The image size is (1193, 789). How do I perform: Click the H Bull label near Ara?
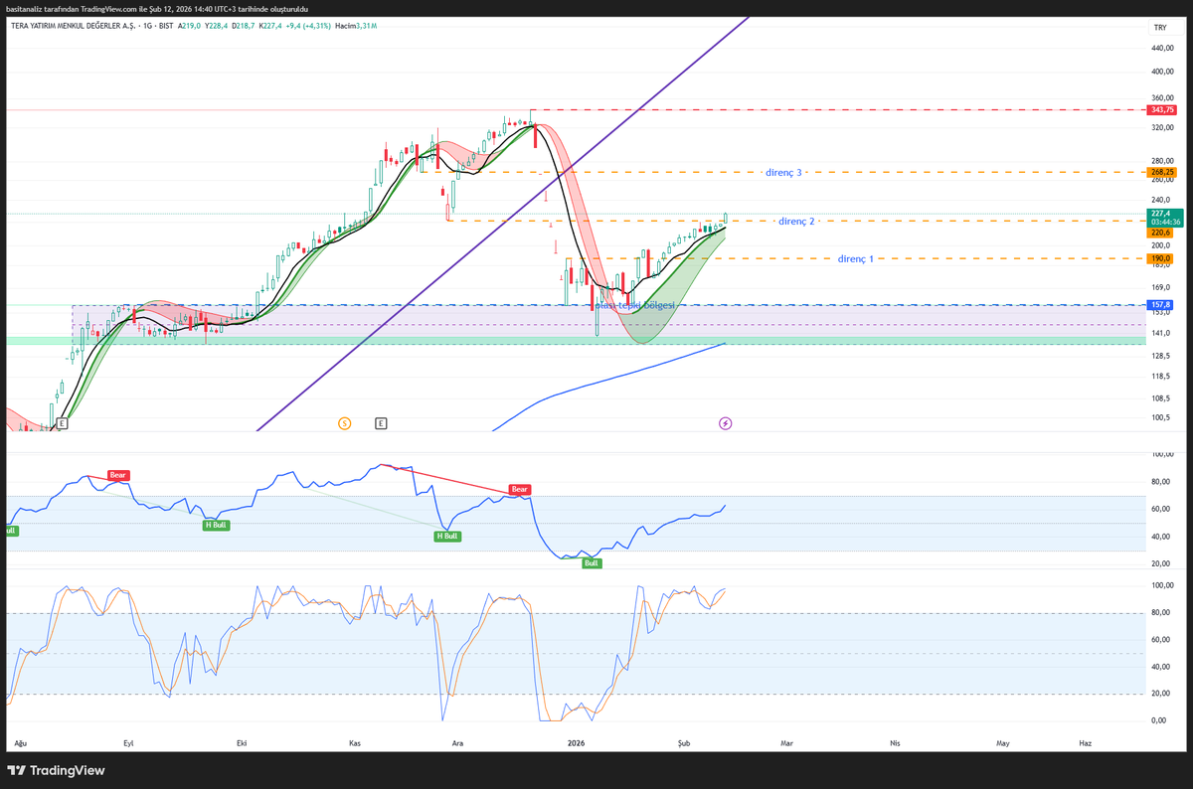point(447,536)
